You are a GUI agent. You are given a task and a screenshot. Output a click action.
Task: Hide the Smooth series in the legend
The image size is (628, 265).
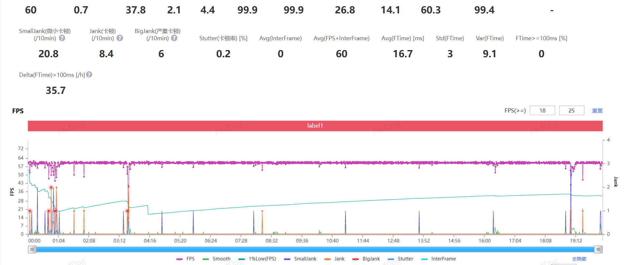tap(217, 259)
